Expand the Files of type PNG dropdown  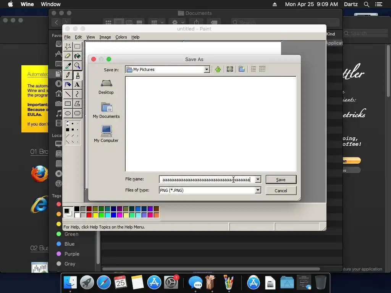click(258, 190)
